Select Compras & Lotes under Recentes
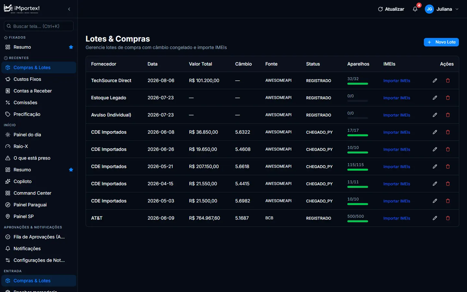 coord(39,67)
